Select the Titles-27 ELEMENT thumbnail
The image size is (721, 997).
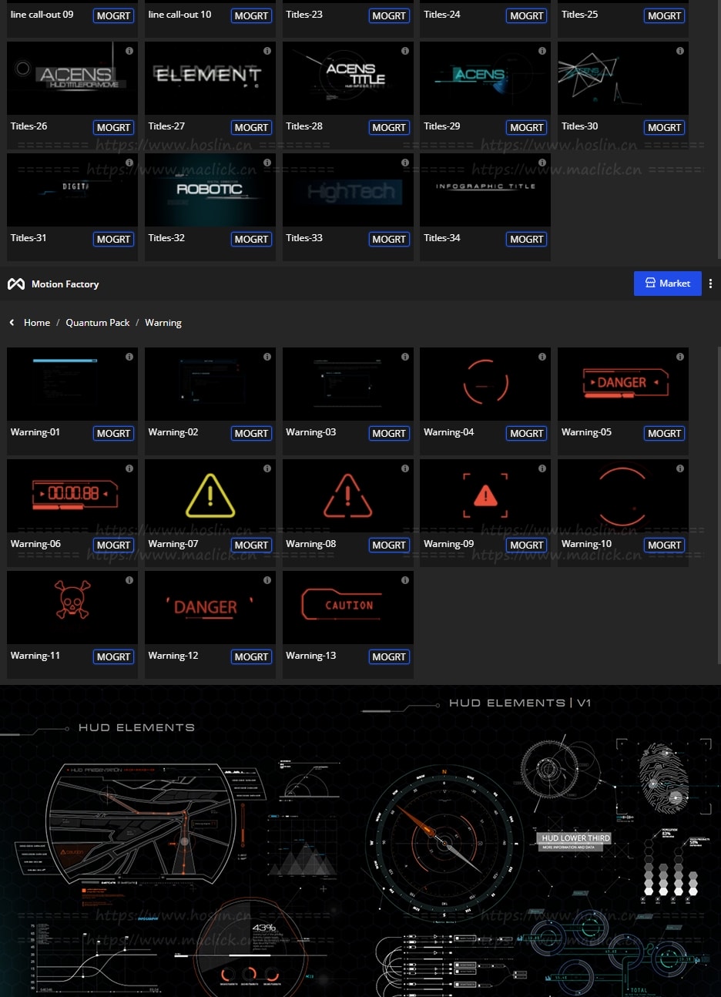[210, 78]
